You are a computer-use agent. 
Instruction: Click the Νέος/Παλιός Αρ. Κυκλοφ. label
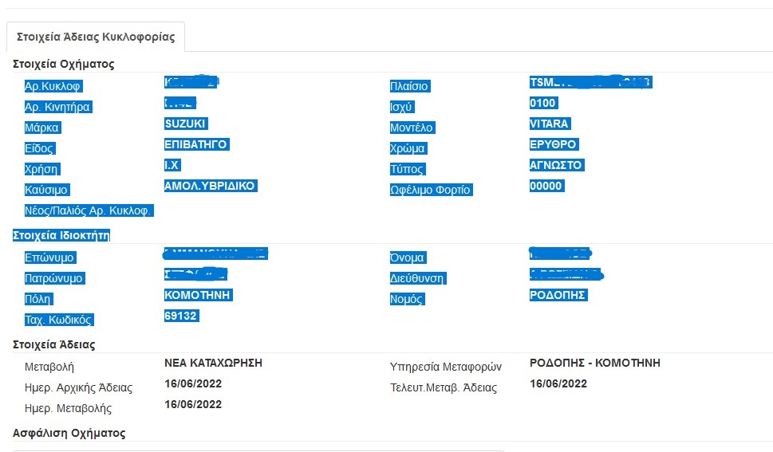[89, 211]
